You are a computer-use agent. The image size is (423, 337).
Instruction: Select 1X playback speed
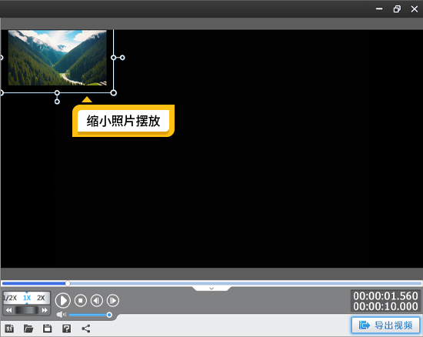pos(27,298)
